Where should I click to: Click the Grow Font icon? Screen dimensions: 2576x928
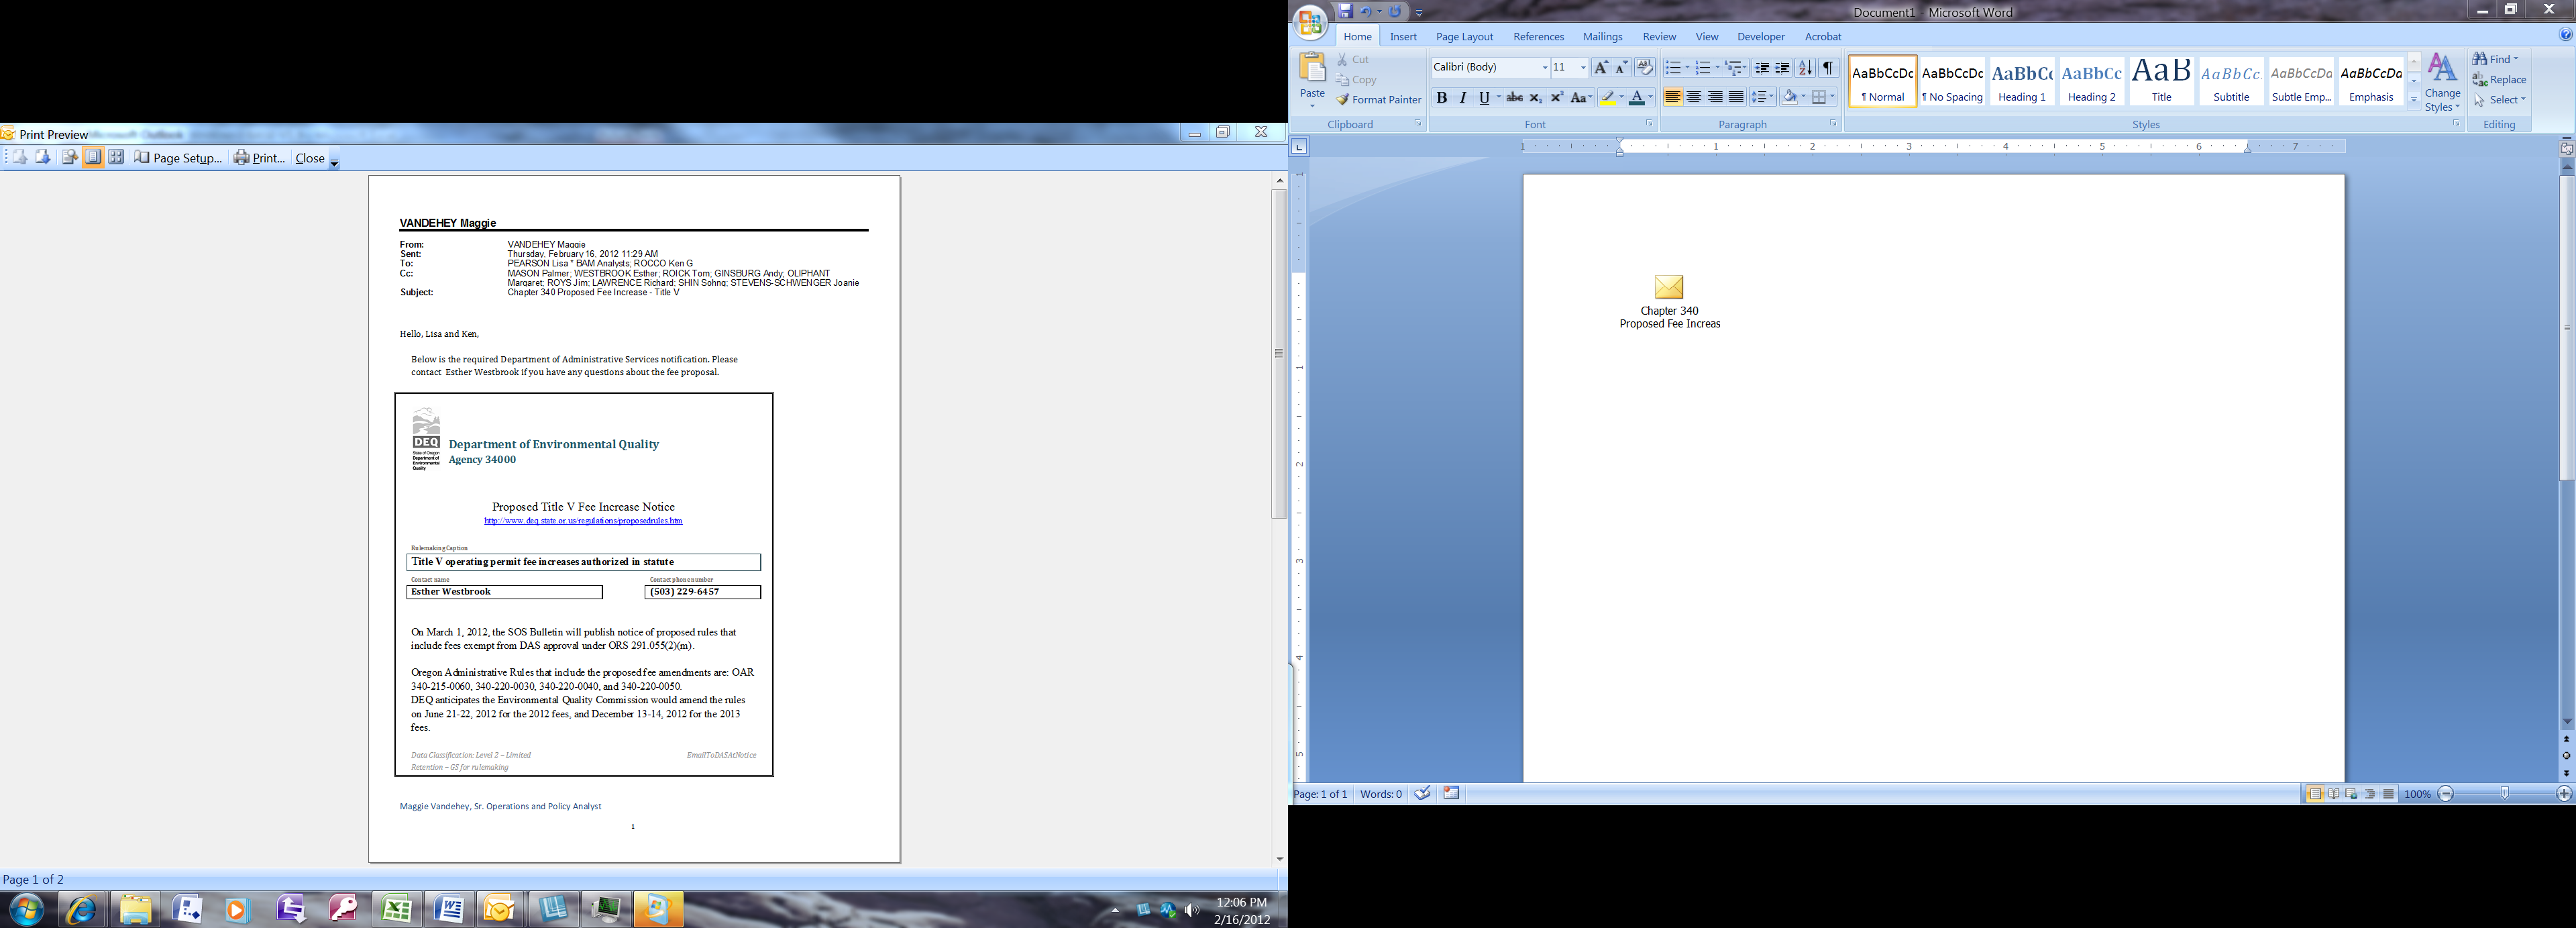point(1600,68)
